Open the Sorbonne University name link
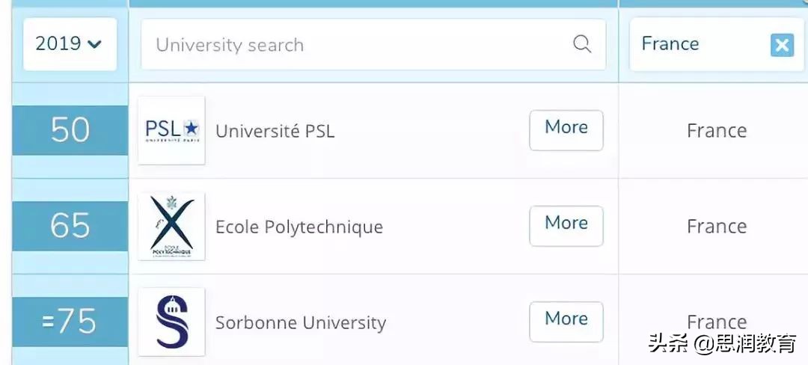 pos(300,323)
